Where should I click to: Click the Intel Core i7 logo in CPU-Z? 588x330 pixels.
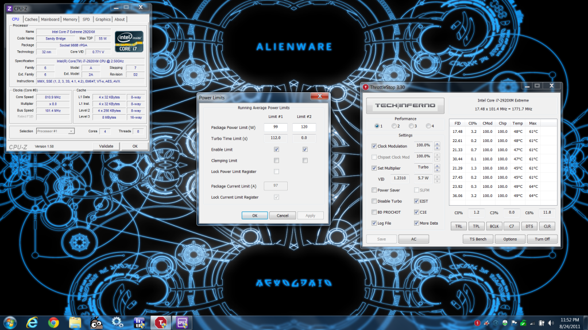point(129,41)
